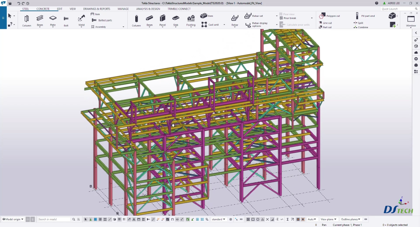The width and height of the screenshot is (420, 227).
Task: Open the TRIMBLE CONNECT ribbon tab
Action: coord(179,9)
